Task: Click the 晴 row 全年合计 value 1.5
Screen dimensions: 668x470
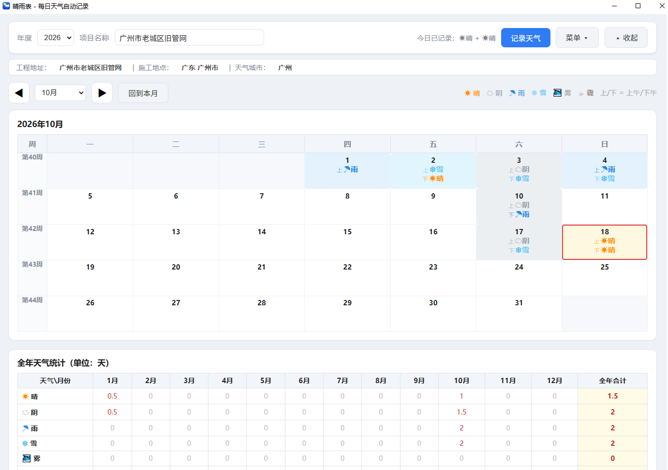Action: [x=613, y=396]
